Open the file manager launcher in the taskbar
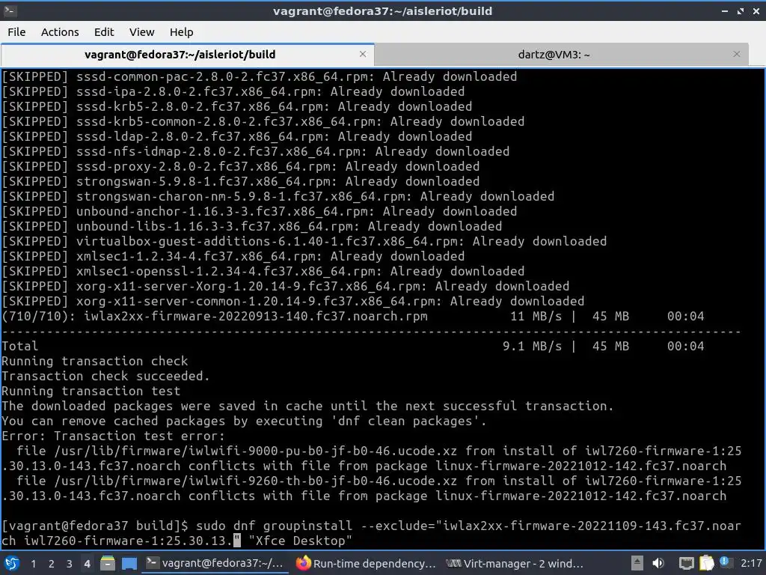The width and height of the screenshot is (766, 575). click(x=108, y=563)
